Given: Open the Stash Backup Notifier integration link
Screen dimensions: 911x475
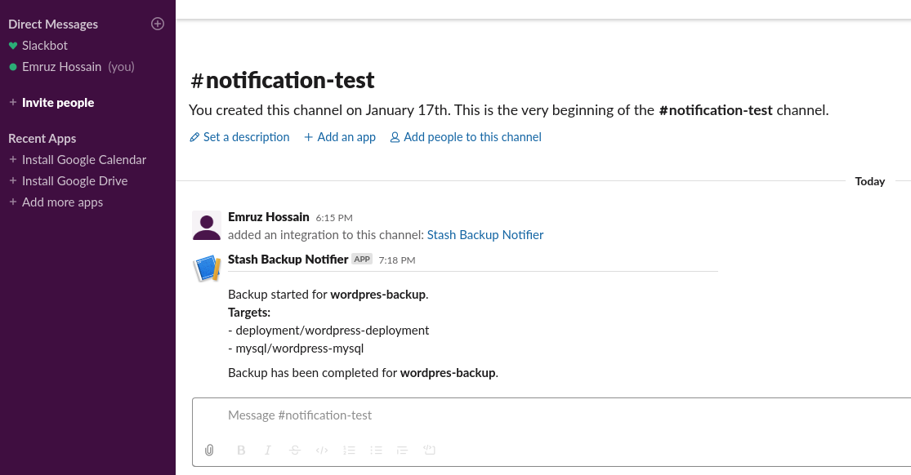Looking at the screenshot, I should 485,235.
